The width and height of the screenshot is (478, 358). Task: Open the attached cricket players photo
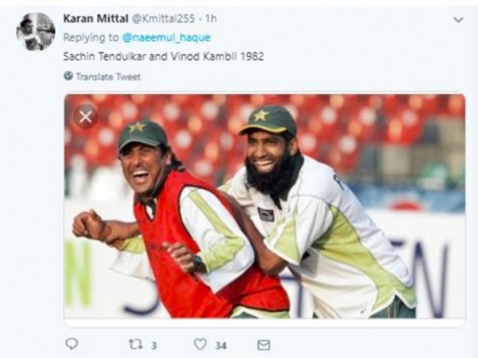tap(264, 206)
